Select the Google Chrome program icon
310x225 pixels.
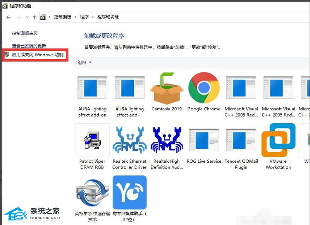click(204, 88)
